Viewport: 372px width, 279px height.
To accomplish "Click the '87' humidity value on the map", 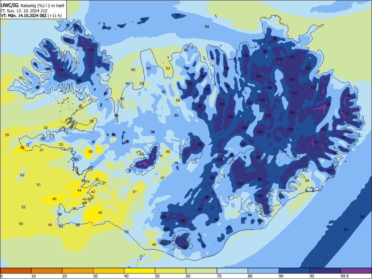I will point(90,168).
